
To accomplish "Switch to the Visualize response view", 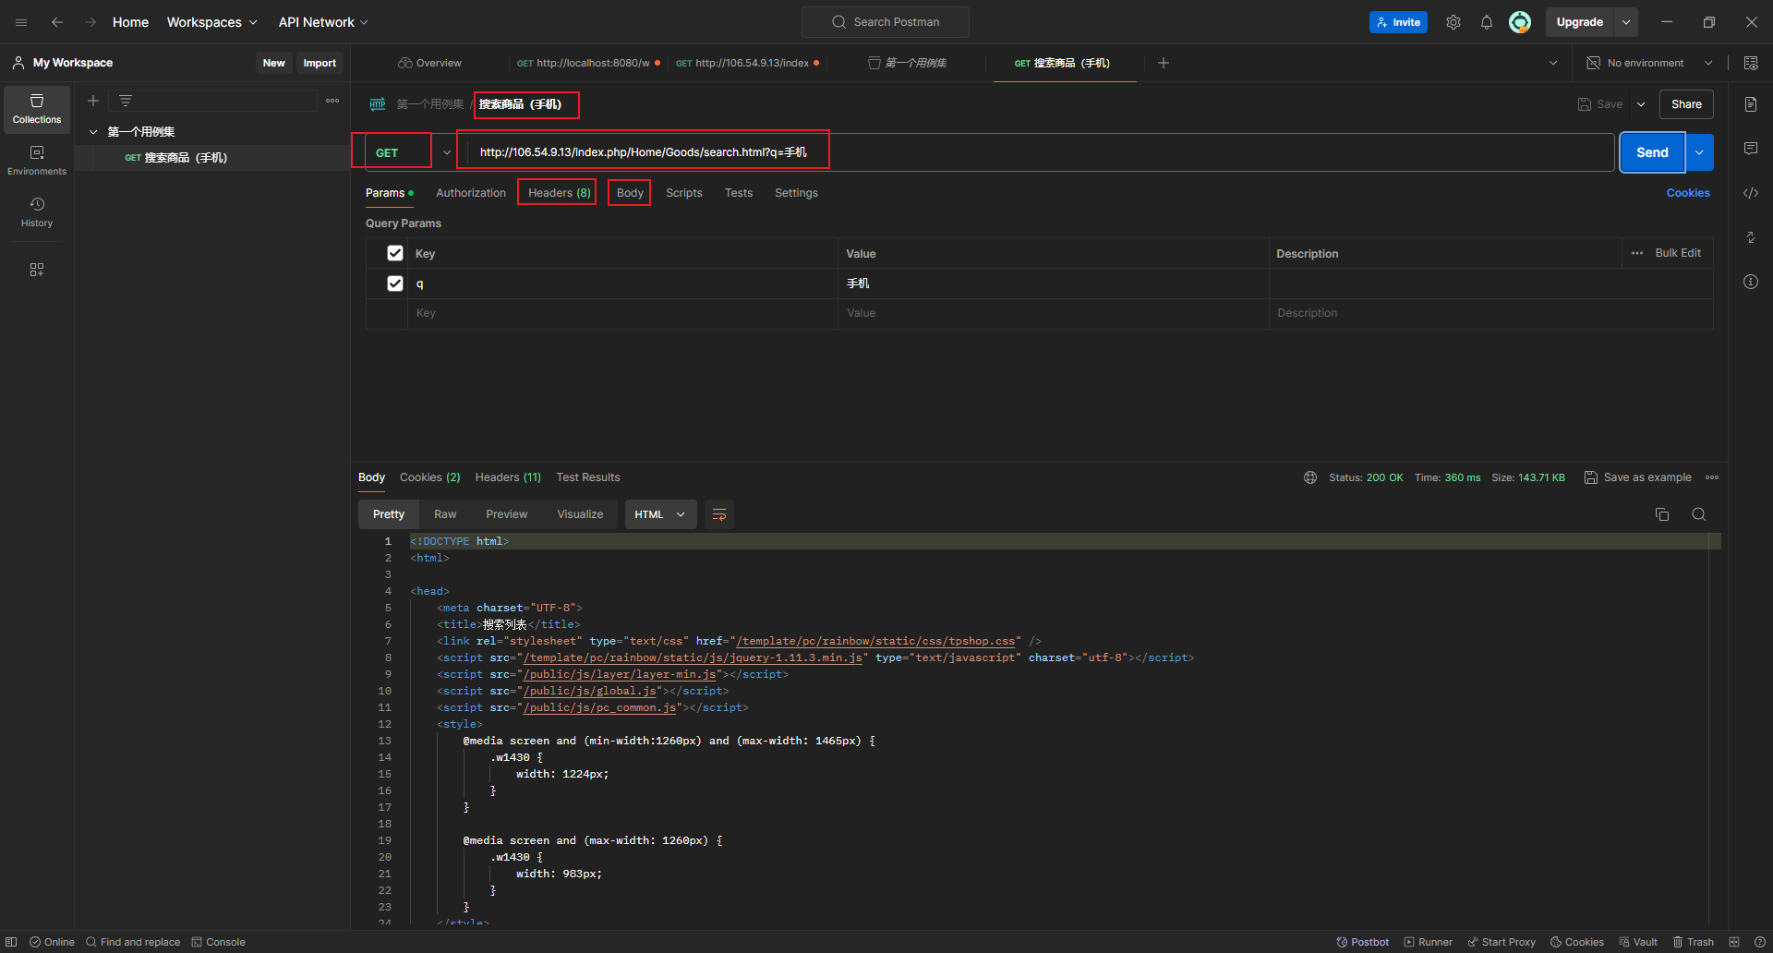I will tap(580, 514).
